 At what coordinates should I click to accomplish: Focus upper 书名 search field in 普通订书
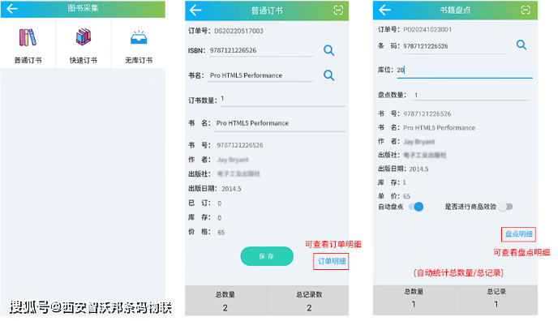tap(261, 75)
